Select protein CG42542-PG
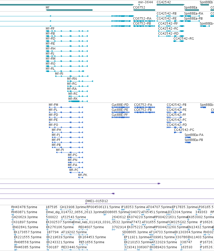Screen dimensions: 214x251 (x=184, y=130)
